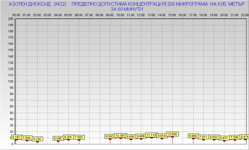This screenshot has height=150, width=249.
Task: Select the 16:00 time axis label
Action: pyautogui.click(x=182, y=15)
